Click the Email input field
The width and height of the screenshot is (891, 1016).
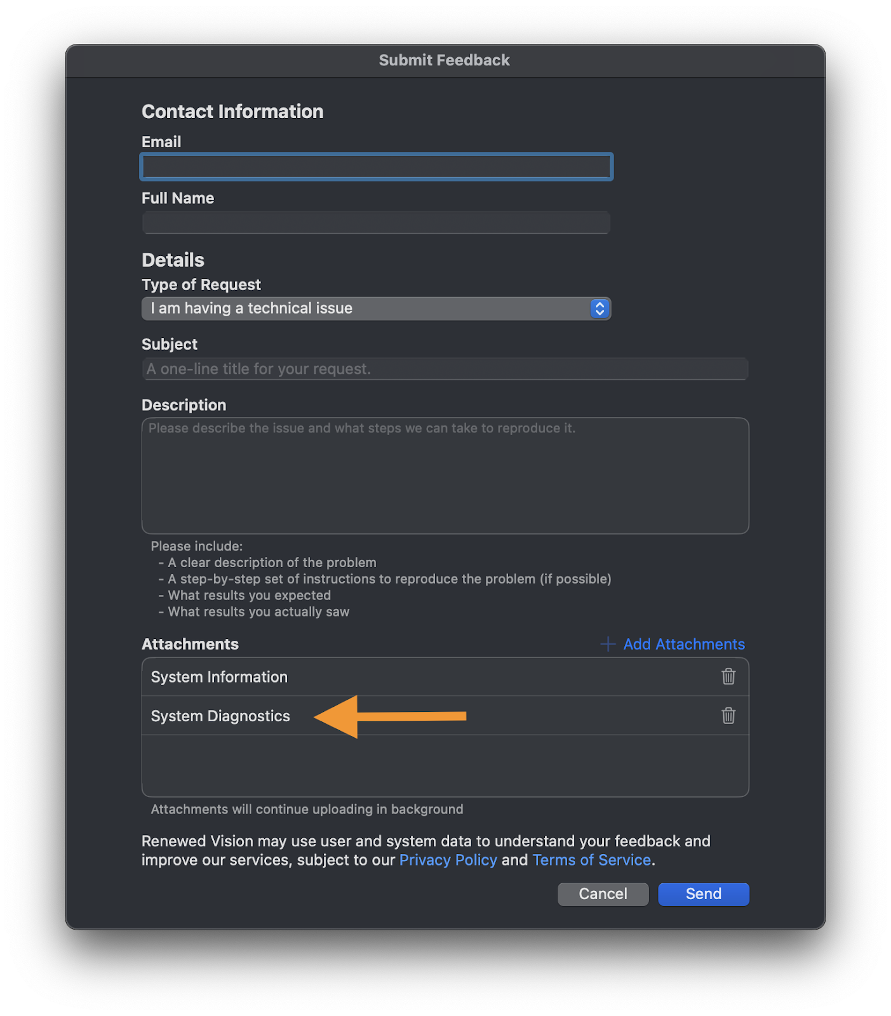coord(376,167)
